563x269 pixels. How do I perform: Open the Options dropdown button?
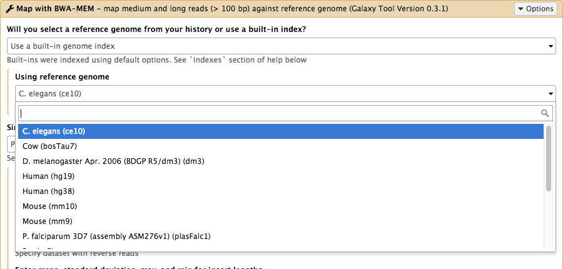click(x=535, y=9)
